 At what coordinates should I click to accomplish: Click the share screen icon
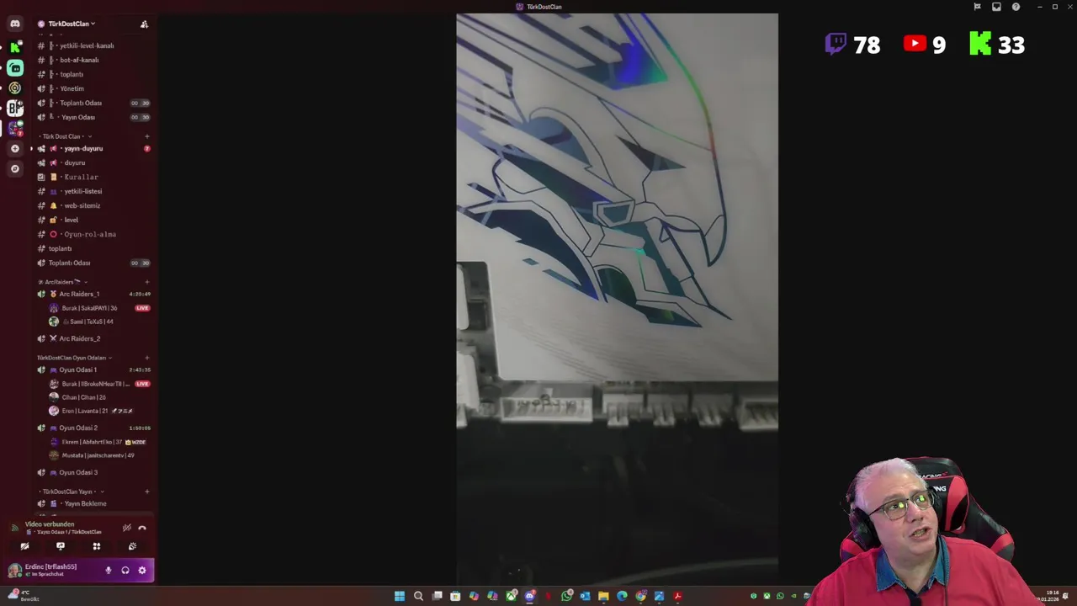(61, 546)
